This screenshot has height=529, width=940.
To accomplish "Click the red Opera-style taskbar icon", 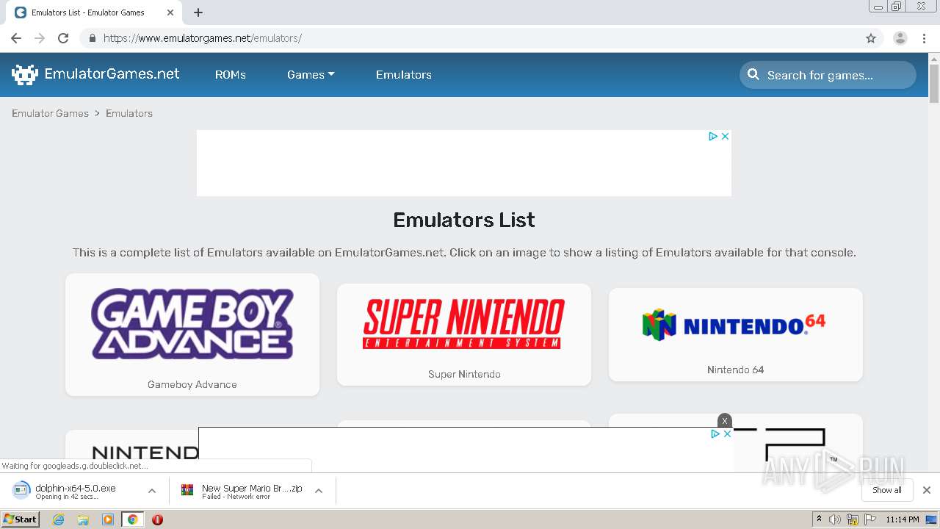I will (x=157, y=519).
